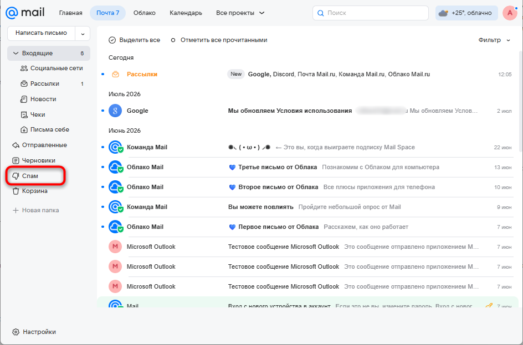Image resolution: width=523 pixels, height=345 pixels.
Task: Click the Social networks folder icon
Action: point(24,68)
